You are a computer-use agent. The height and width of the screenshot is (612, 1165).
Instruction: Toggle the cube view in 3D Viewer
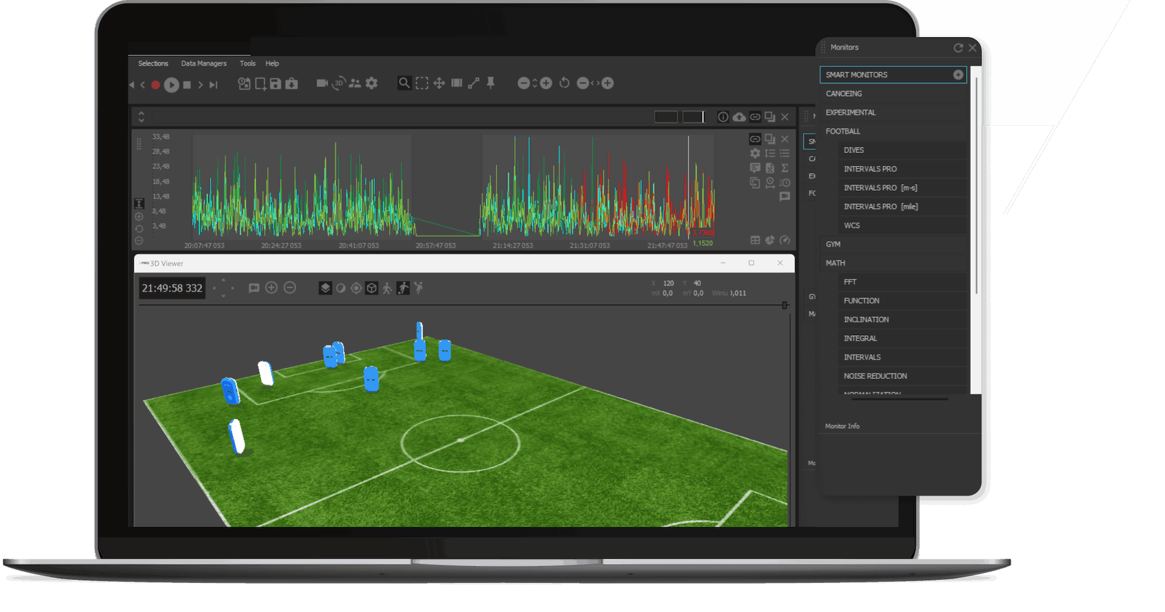click(x=371, y=288)
